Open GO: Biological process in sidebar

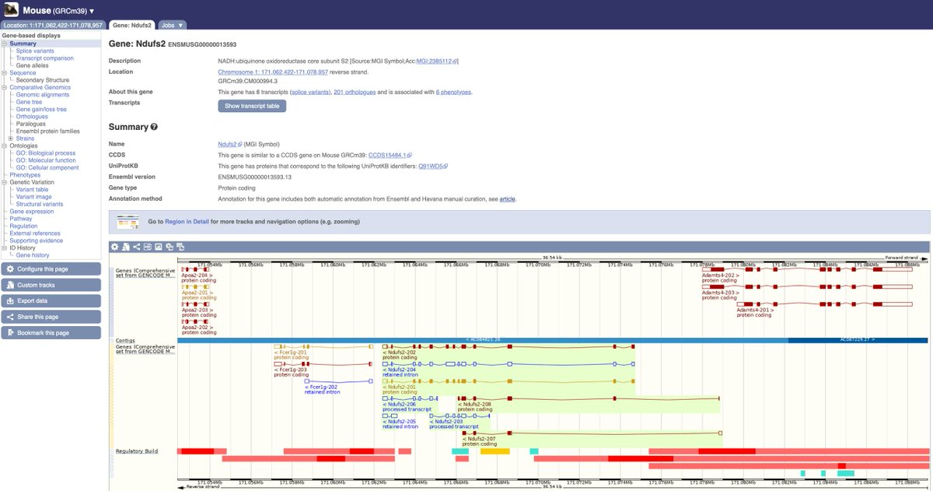pyautogui.click(x=46, y=153)
